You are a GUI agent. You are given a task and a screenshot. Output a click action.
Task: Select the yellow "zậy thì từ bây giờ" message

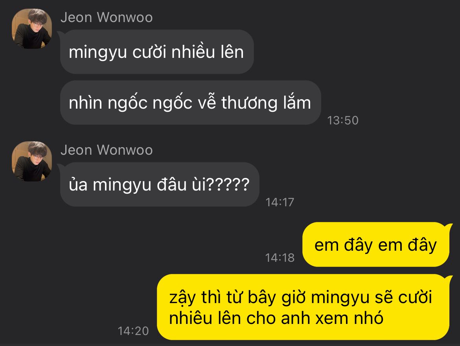point(303,307)
